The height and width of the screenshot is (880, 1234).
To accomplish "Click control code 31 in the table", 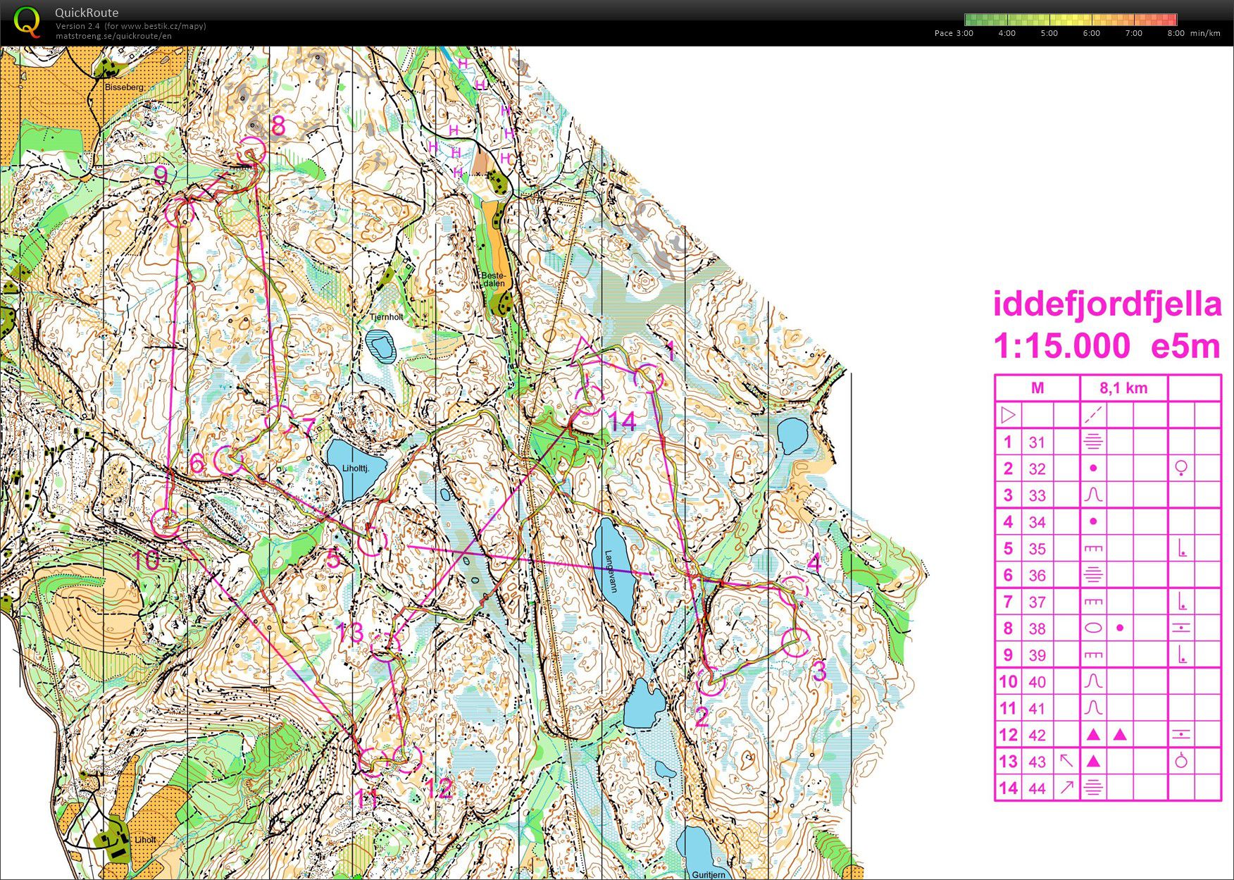I will click(x=1037, y=442).
